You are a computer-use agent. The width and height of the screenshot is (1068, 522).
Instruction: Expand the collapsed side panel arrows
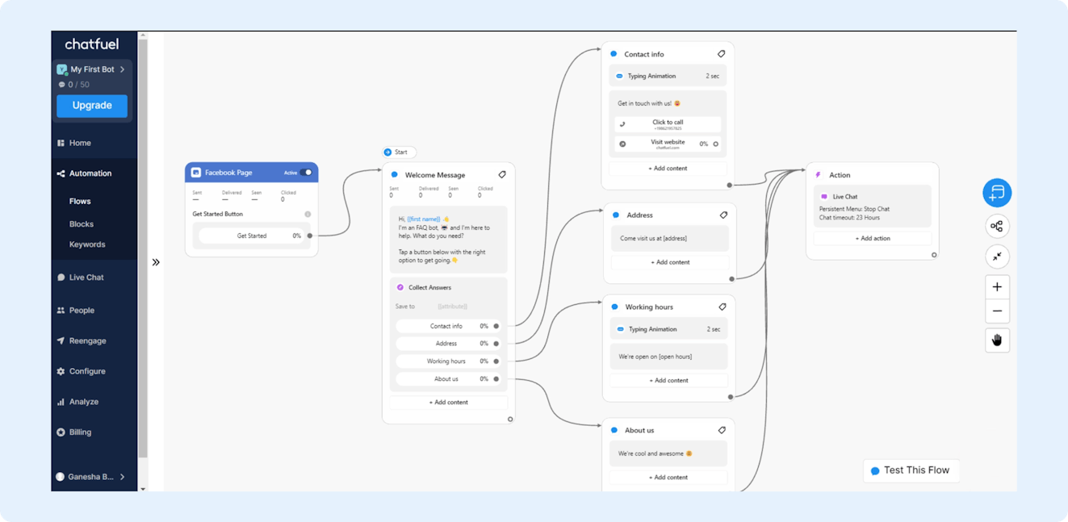tap(156, 262)
